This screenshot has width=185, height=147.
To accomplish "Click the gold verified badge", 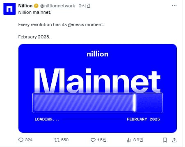I will click(36, 6).
